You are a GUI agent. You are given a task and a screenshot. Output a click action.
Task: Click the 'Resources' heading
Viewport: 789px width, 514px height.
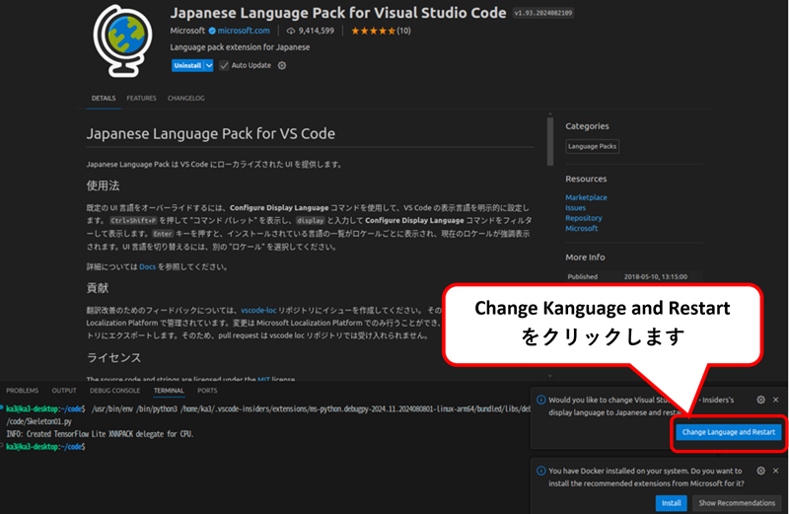click(586, 179)
